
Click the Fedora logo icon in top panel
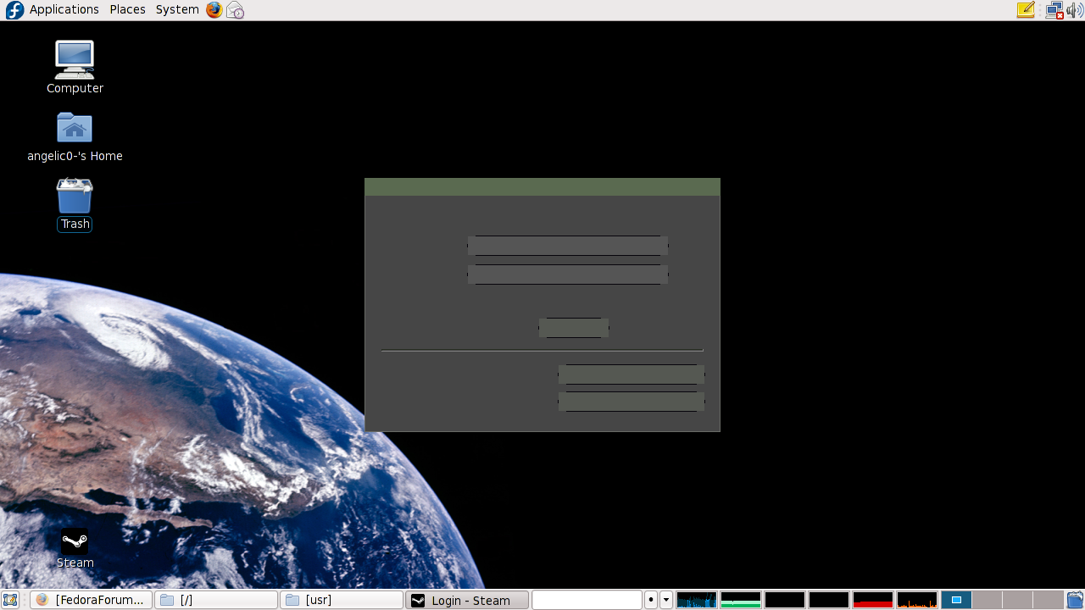point(14,10)
